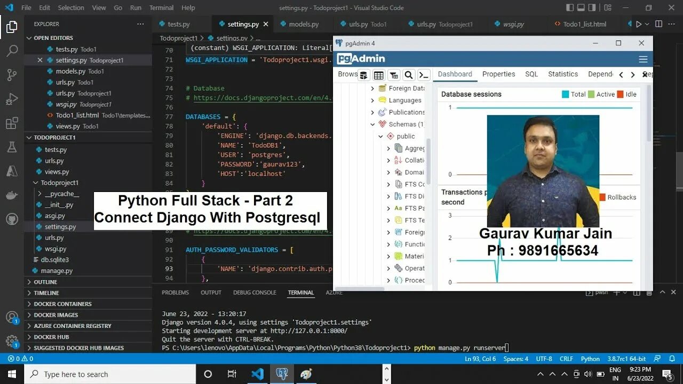Close the settings.py editor tab
683x384 pixels.
pyautogui.click(x=266, y=24)
